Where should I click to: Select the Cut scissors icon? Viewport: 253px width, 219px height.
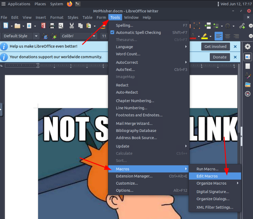pyautogui.click(x=72, y=26)
